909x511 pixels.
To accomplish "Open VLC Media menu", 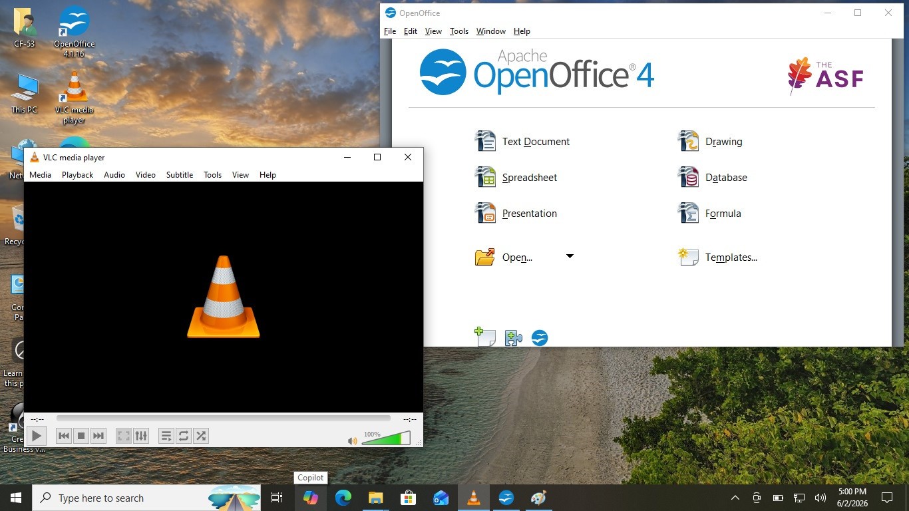I will 40,175.
